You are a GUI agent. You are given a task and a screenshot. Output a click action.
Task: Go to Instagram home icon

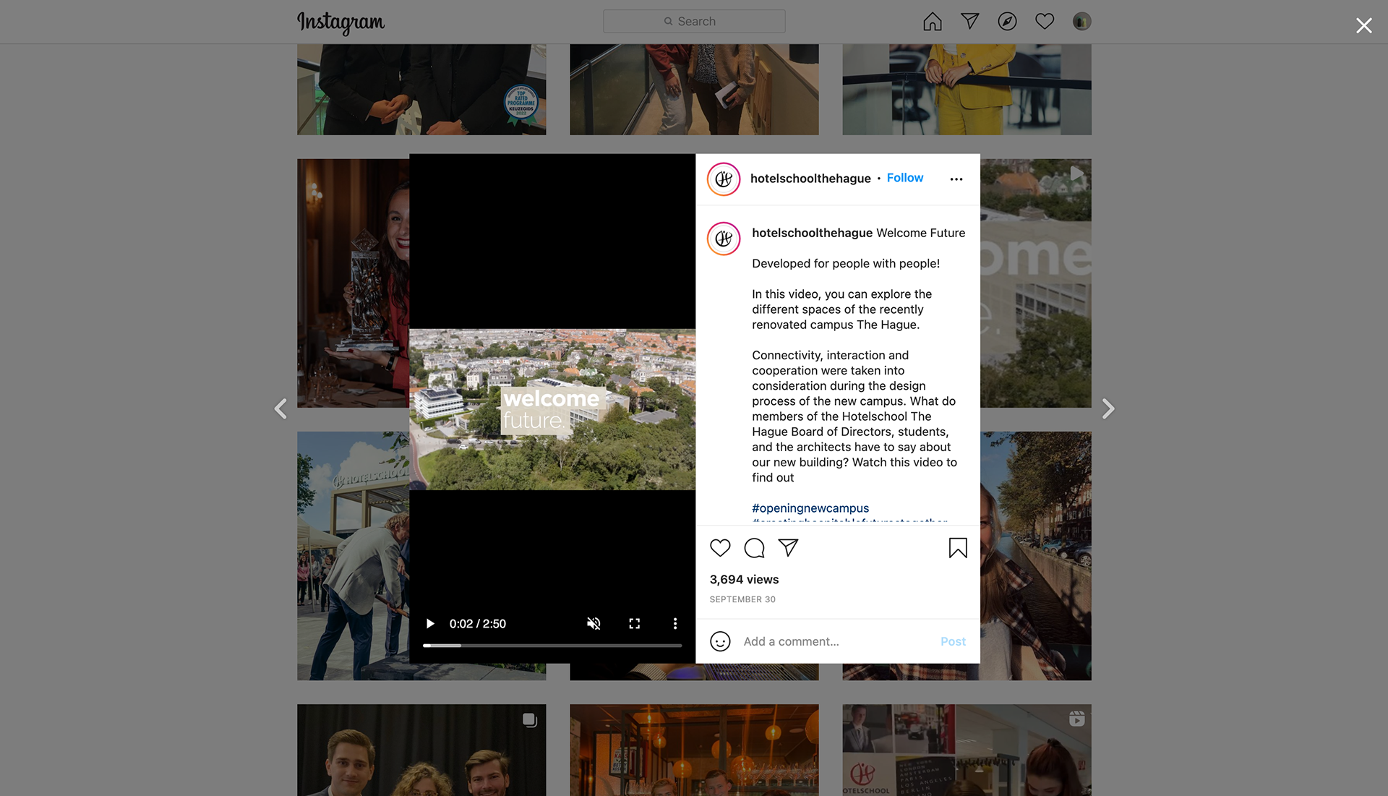coord(932,22)
